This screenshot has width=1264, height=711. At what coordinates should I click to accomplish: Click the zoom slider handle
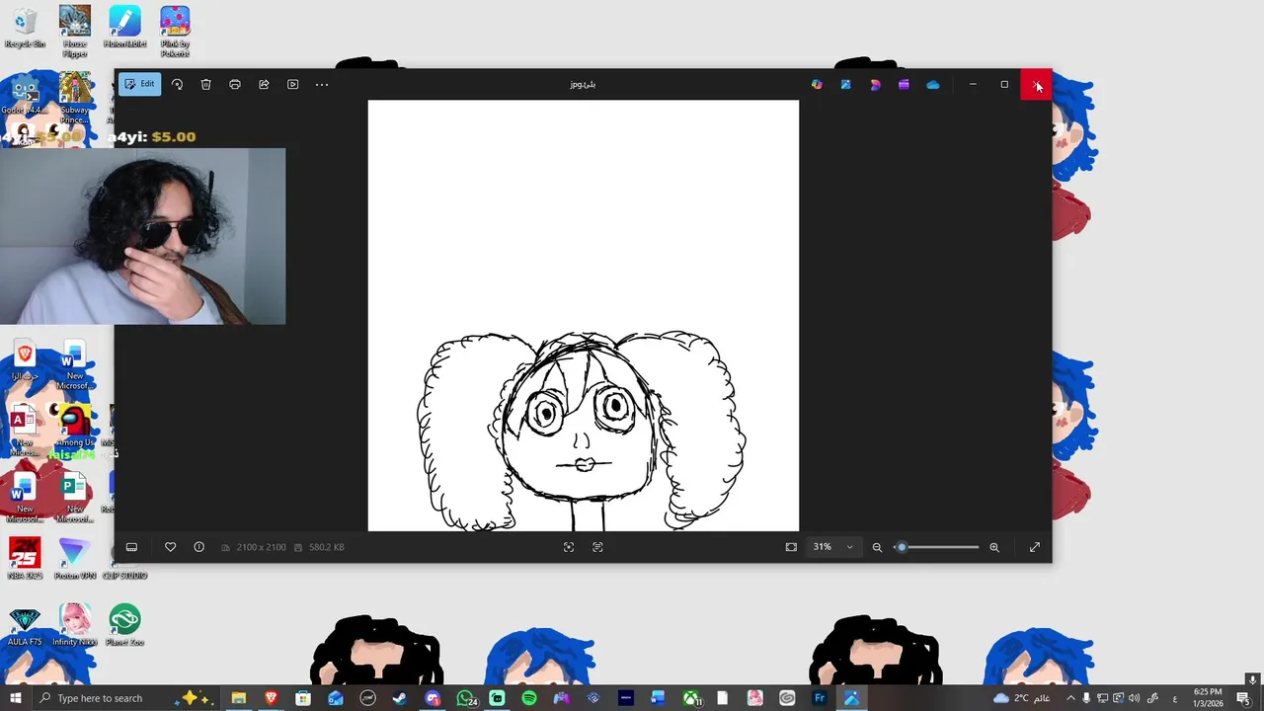(x=901, y=547)
